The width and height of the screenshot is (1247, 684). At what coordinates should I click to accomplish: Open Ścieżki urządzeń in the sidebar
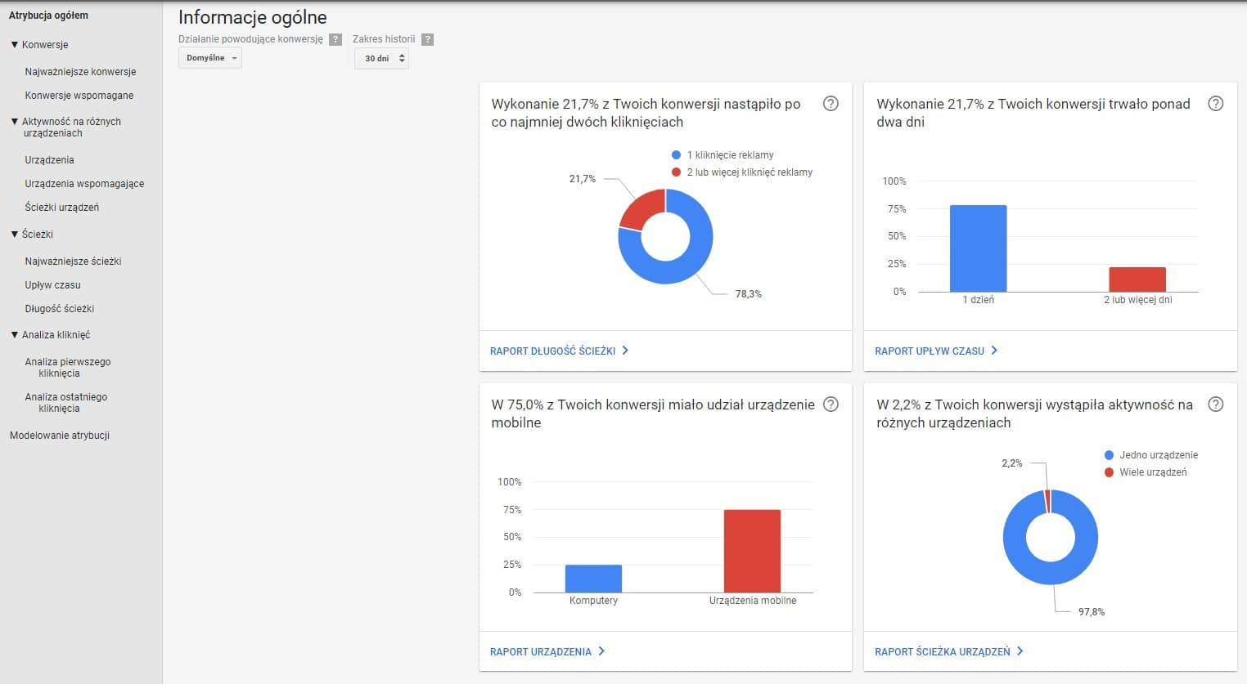61,208
